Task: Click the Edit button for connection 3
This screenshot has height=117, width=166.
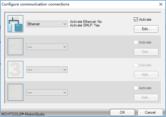Action: [146, 75]
